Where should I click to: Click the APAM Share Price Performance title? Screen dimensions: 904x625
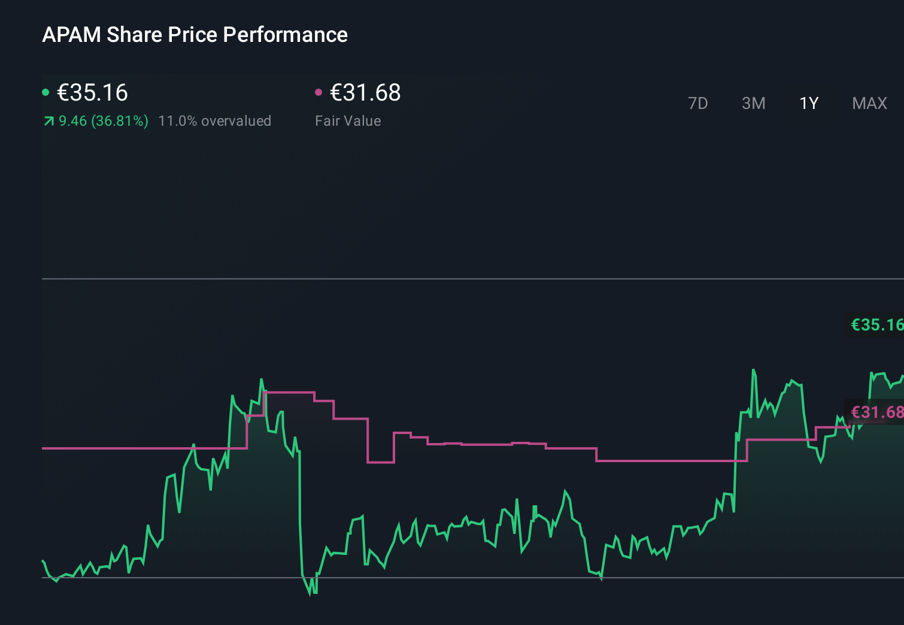tap(195, 35)
